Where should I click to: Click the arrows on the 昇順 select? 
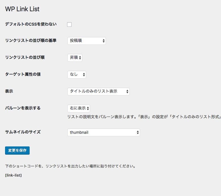80,58
